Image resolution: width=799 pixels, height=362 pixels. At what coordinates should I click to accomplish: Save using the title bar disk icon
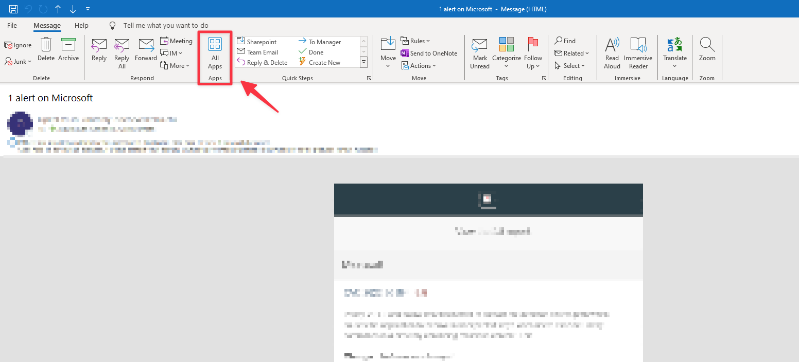(x=13, y=9)
